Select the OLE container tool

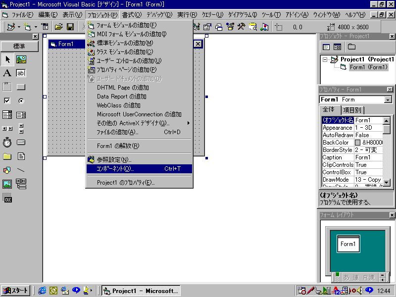tap(7, 198)
